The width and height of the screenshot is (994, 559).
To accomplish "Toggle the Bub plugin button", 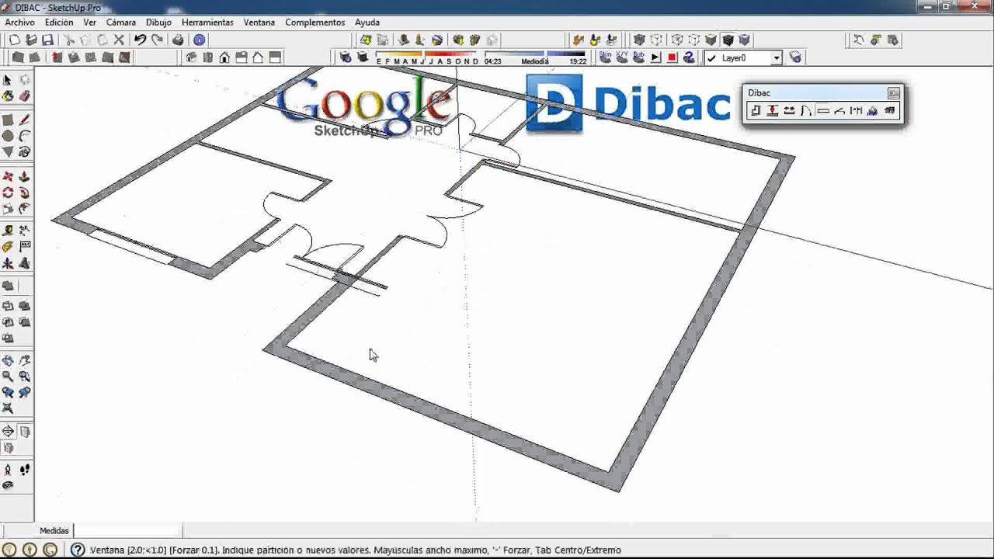I will [x=638, y=57].
